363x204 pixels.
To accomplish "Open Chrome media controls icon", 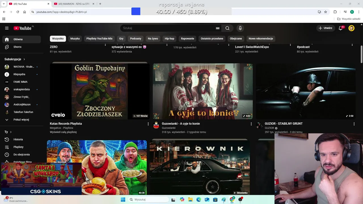I will tap(345, 12).
